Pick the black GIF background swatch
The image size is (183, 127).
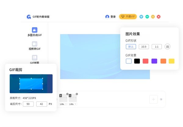137,61
